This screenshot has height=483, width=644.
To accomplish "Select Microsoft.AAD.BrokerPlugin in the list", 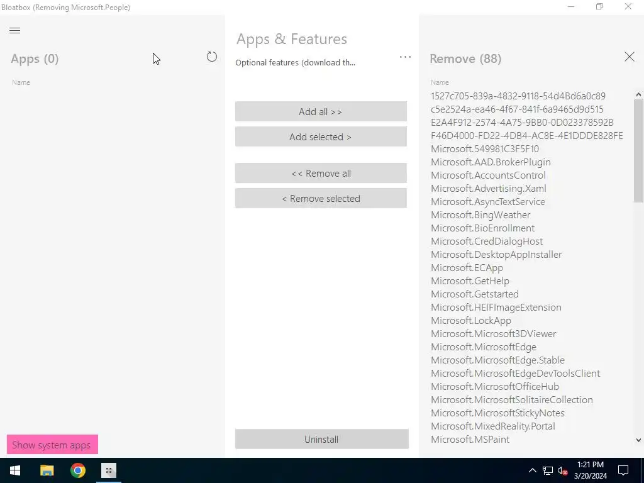I will (x=491, y=162).
